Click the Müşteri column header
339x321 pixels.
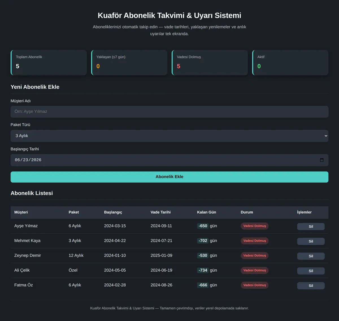[21, 212]
